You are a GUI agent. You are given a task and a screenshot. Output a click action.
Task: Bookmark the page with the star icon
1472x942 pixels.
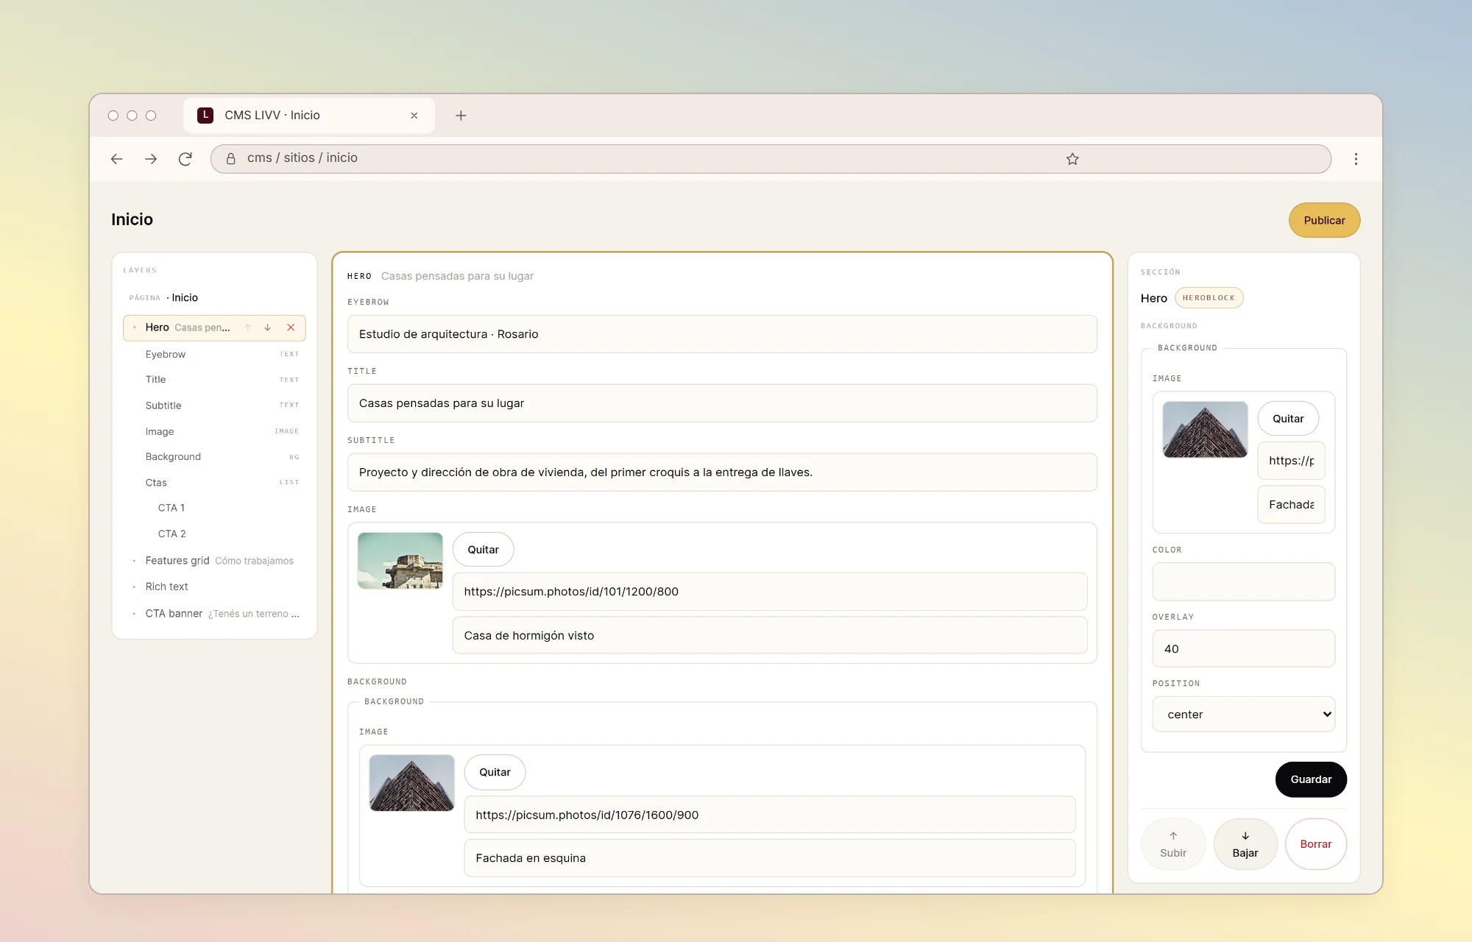1072,159
